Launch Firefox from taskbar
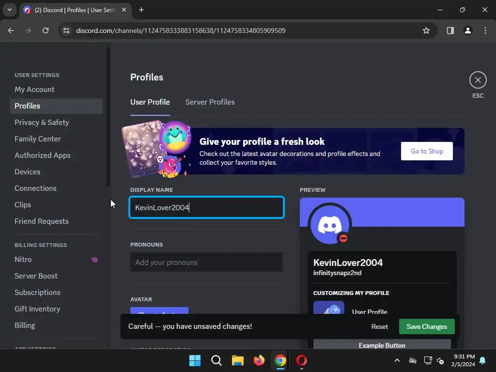 (259, 360)
